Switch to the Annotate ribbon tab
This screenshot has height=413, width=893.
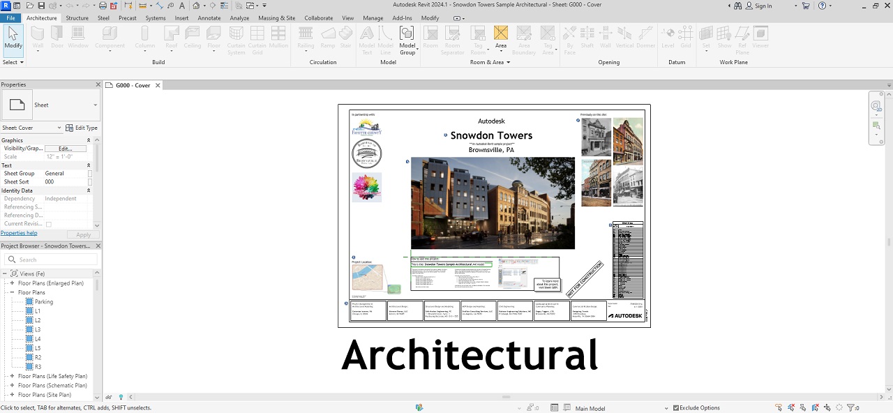pos(209,18)
